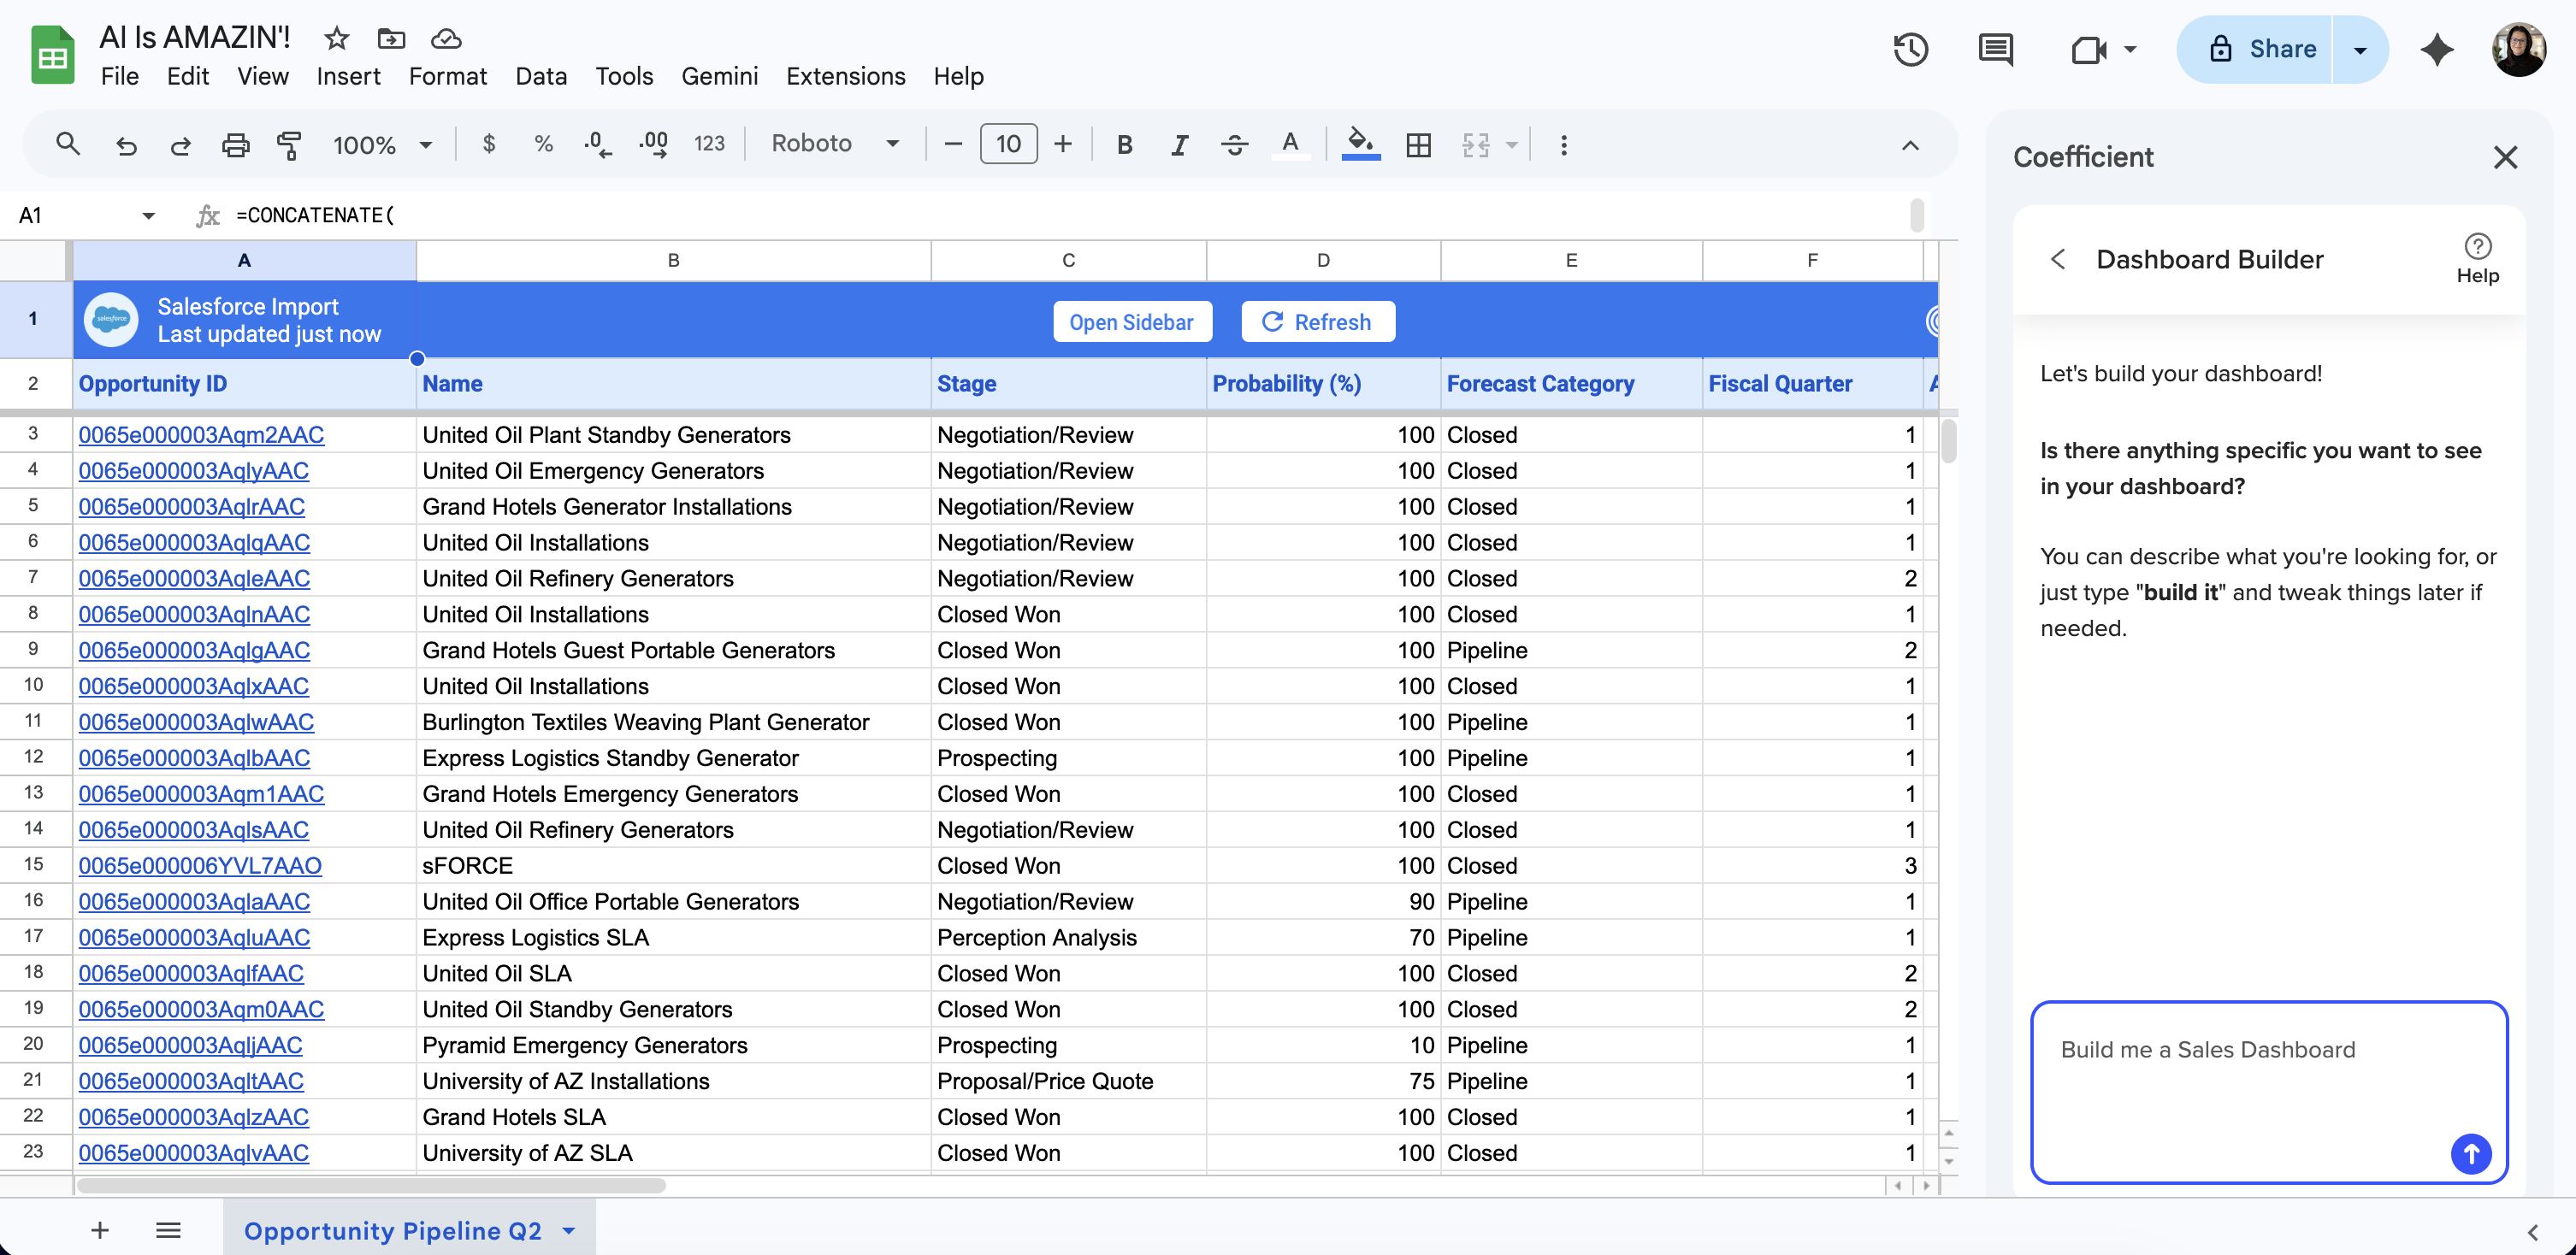The width and height of the screenshot is (2576, 1255).
Task: Decrease decimal places
Action: click(x=597, y=144)
